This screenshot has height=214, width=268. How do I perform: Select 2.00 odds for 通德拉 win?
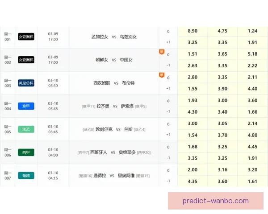[193, 169]
